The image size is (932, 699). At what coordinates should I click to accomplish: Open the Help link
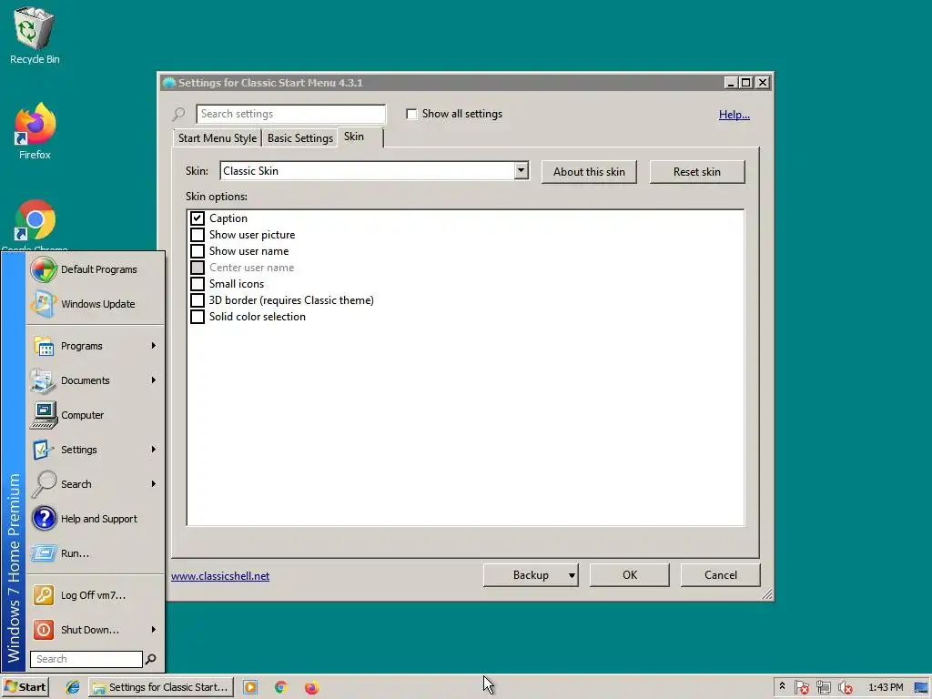(x=734, y=115)
